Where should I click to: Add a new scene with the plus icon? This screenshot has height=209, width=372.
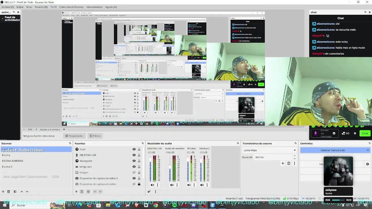(x=3, y=192)
